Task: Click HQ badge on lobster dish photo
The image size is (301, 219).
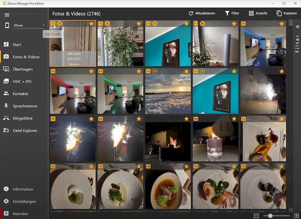Action: [x=196, y=167]
